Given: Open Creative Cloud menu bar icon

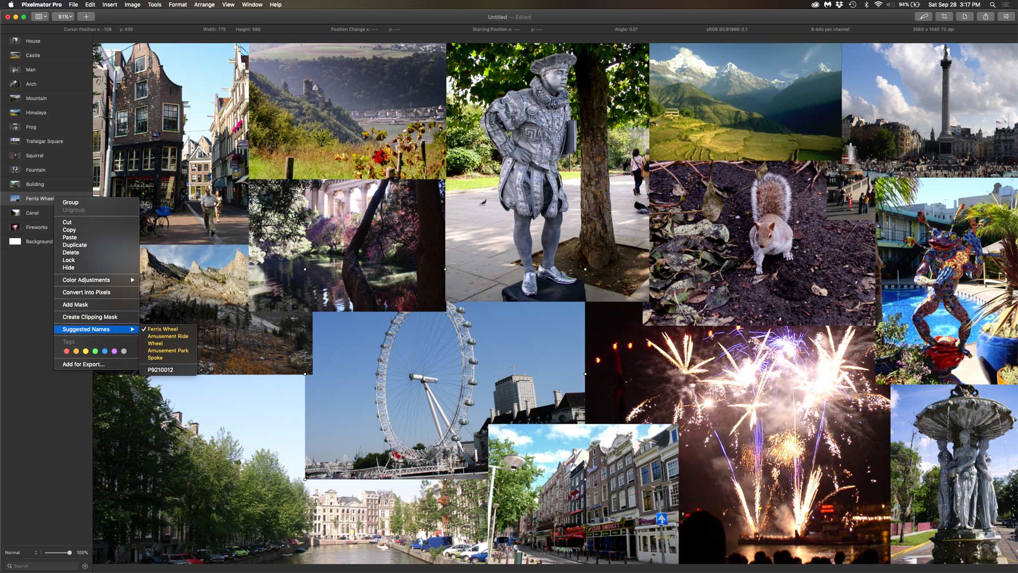Looking at the screenshot, I should tap(815, 5).
